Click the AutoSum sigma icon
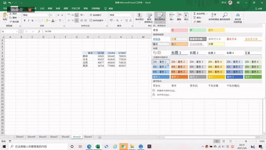Screen dimensions: 266x150 pos(195,14)
